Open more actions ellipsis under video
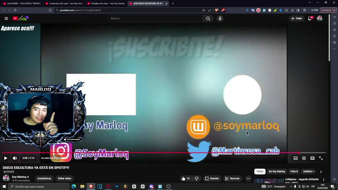Screen dimensions: 338x190 click(x=248, y=179)
